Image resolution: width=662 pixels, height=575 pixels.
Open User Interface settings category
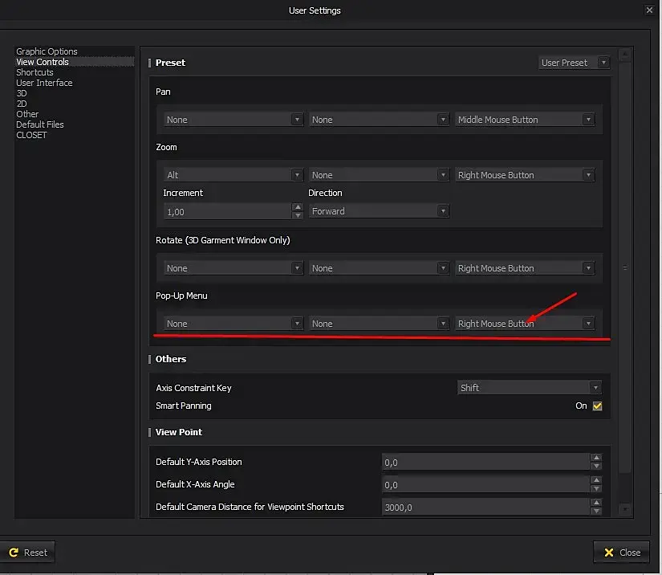[x=44, y=83]
